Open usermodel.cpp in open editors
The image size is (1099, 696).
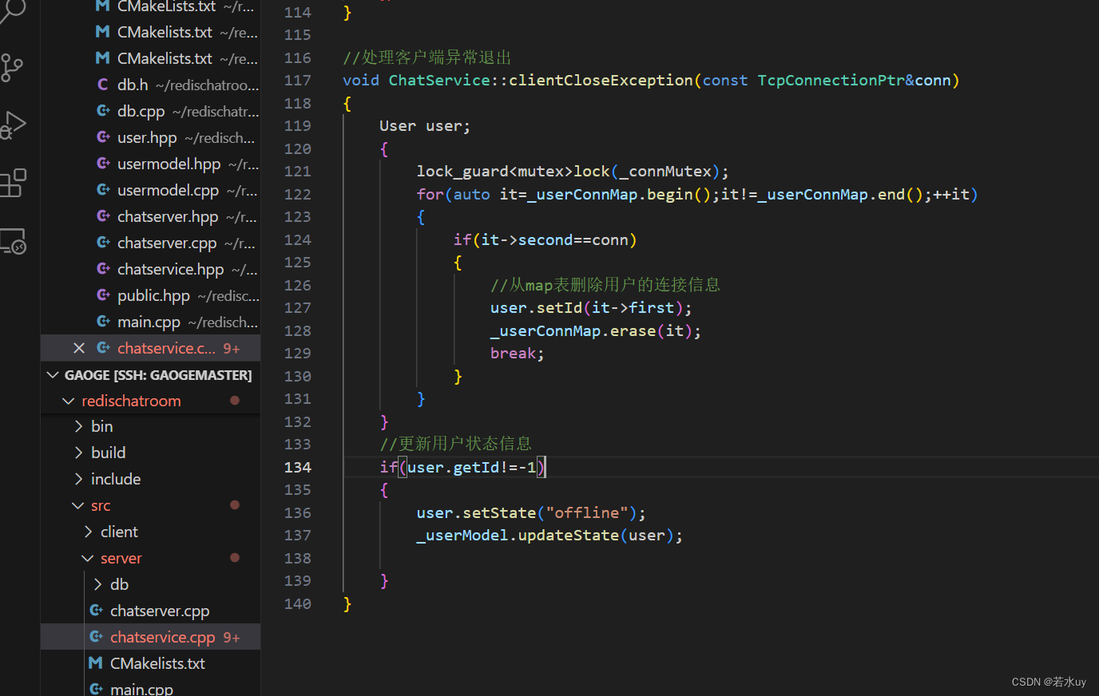pos(150,190)
